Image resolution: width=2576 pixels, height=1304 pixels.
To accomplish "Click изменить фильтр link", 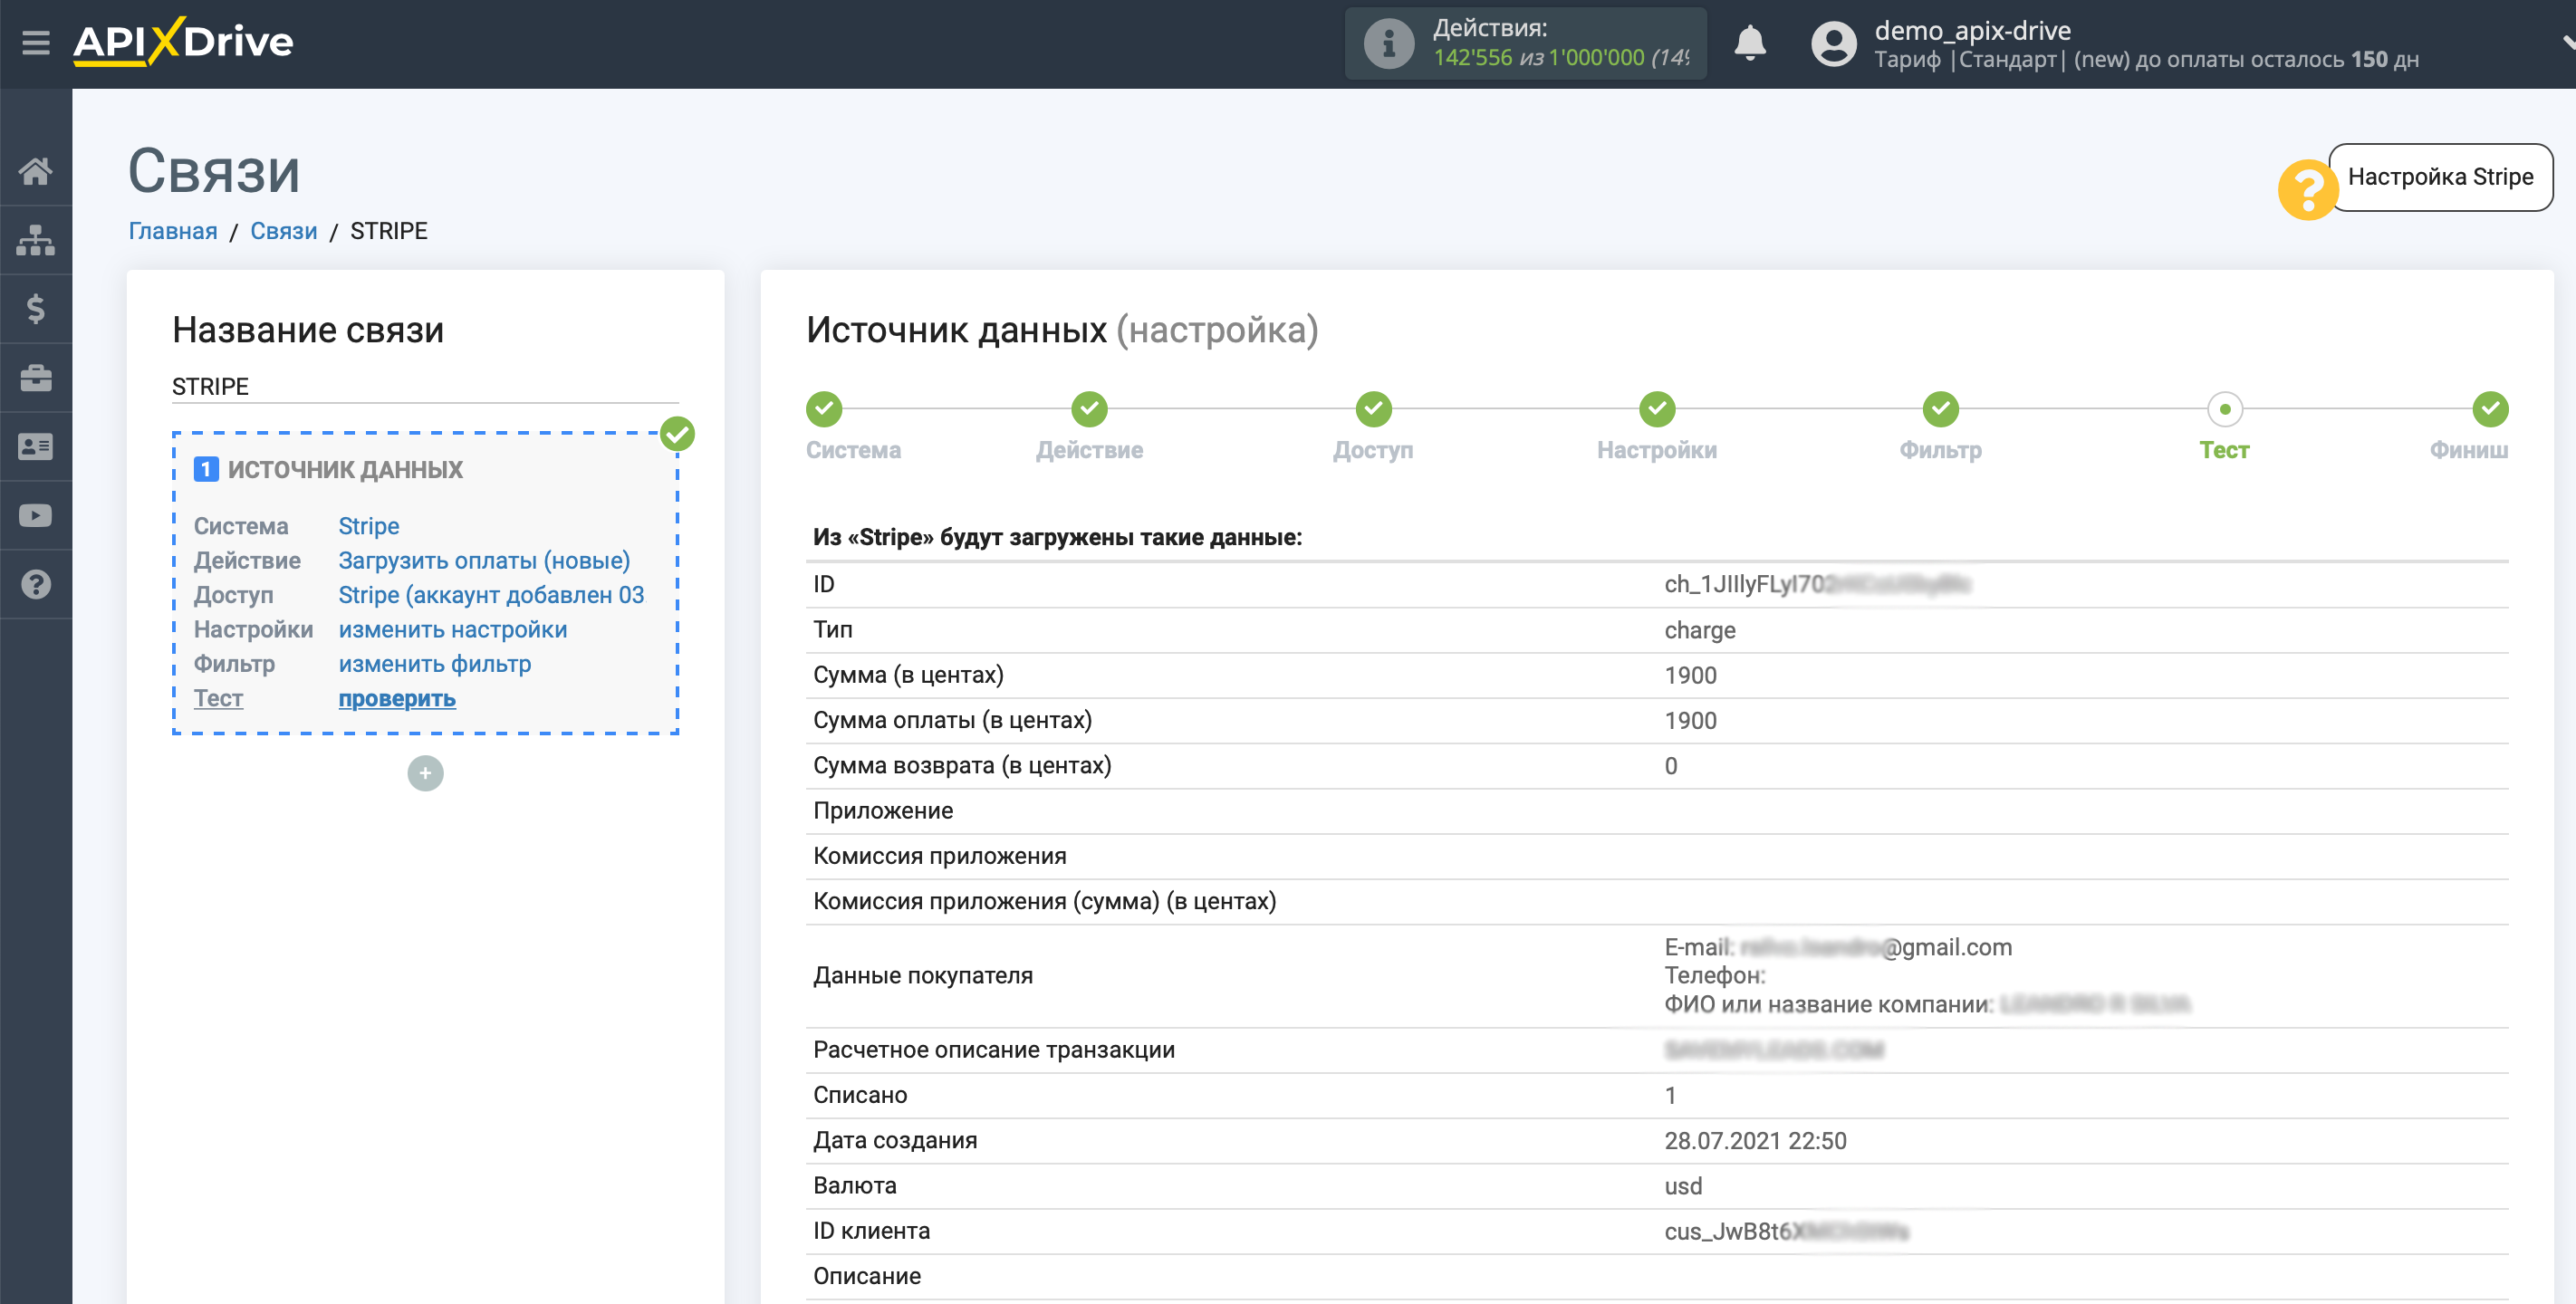I will [x=435, y=664].
